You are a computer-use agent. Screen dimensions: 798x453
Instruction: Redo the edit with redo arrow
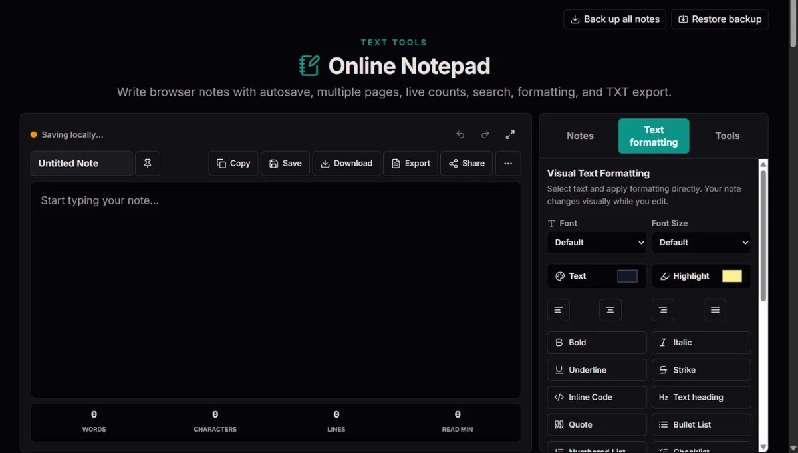point(485,134)
